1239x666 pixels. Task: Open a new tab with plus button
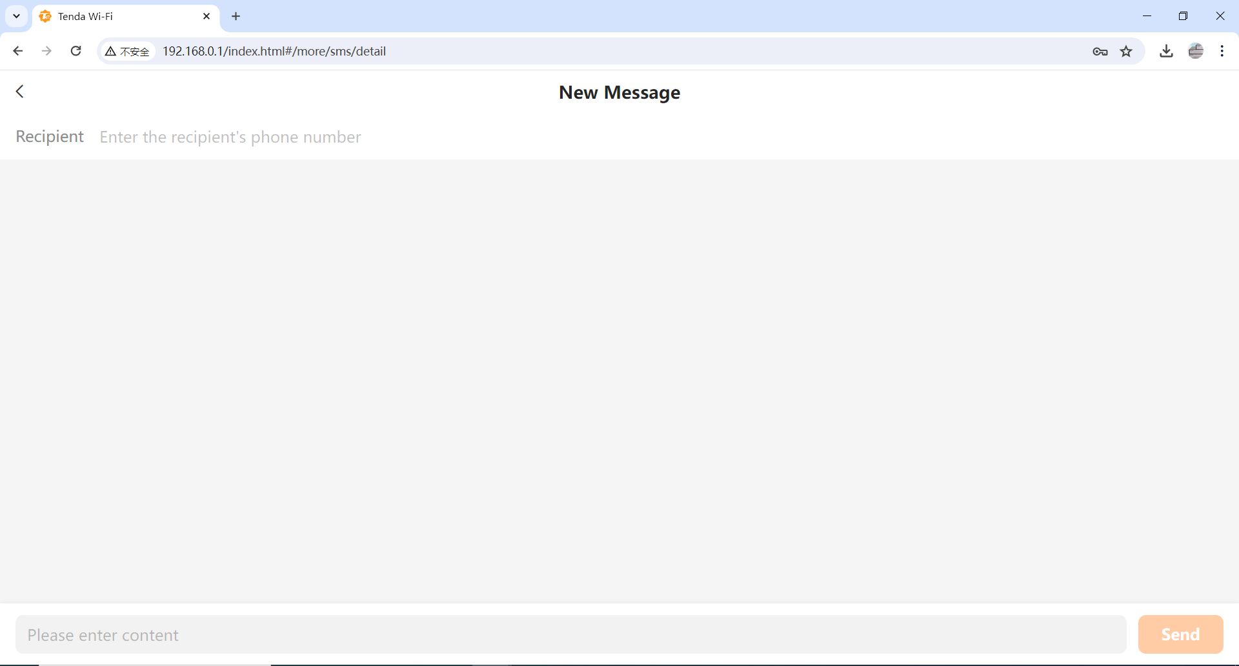[236, 17]
